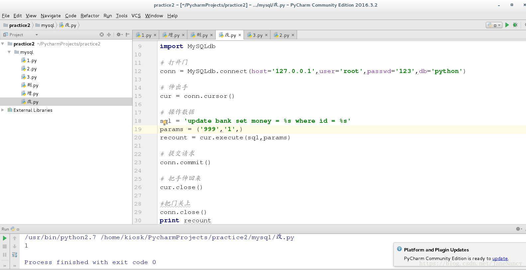Screen dimensions: 526x270
Task: Open the Run menu
Action: pos(108,16)
